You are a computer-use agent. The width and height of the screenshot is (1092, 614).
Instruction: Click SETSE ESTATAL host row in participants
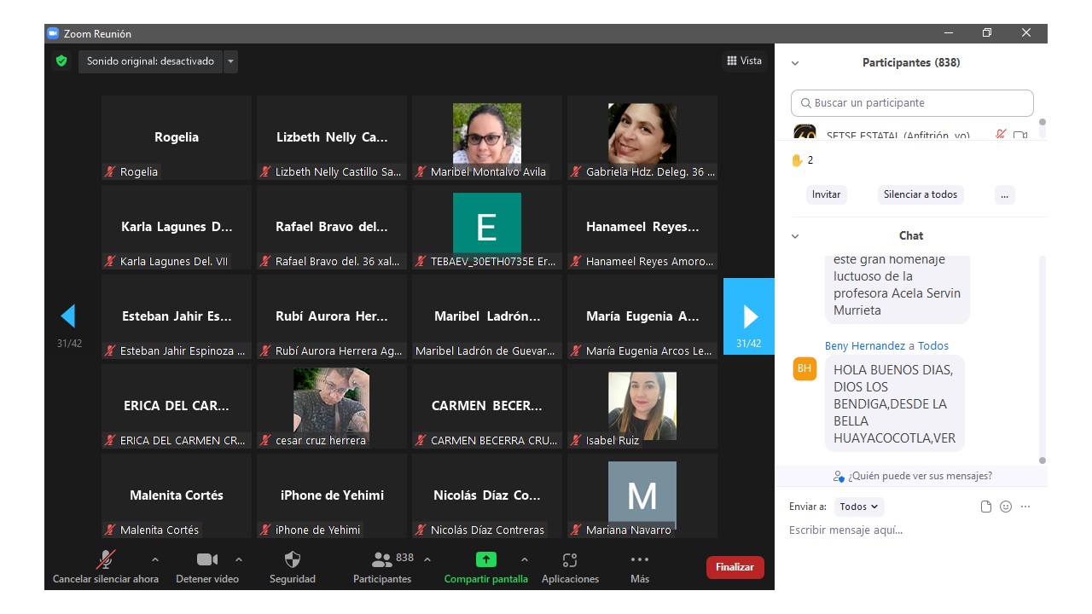click(913, 133)
